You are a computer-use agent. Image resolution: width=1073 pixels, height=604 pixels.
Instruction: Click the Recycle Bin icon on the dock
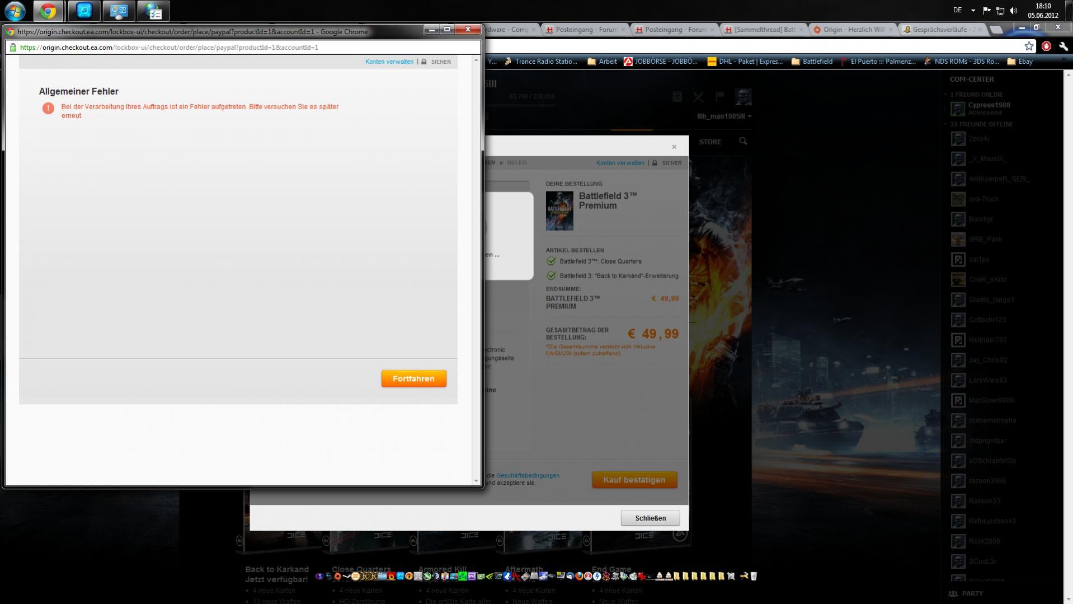[754, 576]
